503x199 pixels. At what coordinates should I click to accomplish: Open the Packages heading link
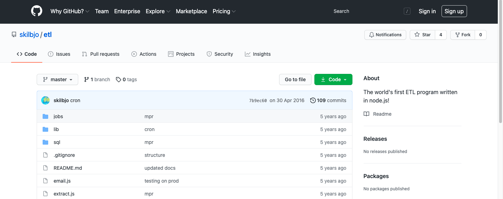[376, 176]
